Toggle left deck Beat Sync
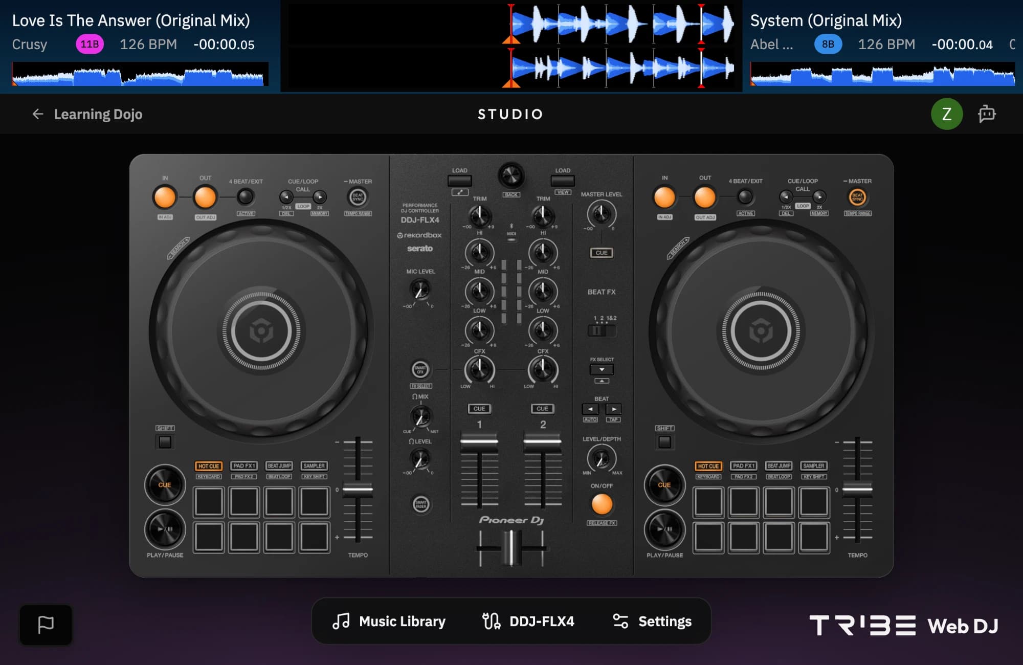The height and width of the screenshot is (665, 1023). click(358, 197)
